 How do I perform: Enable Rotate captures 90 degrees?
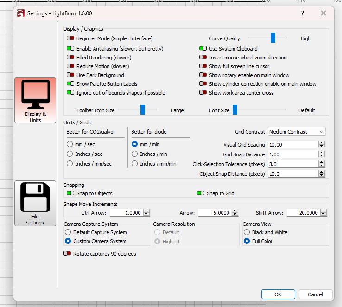click(x=67, y=254)
